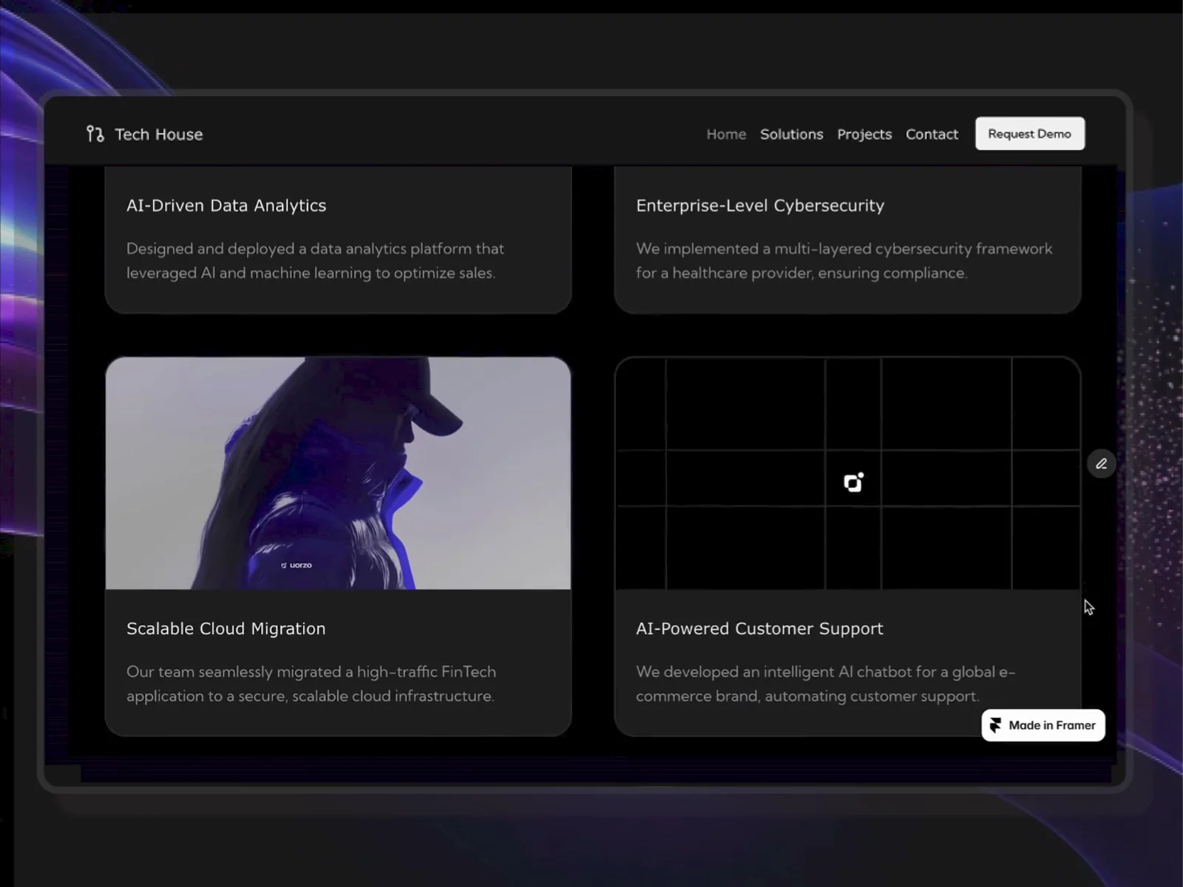This screenshot has width=1183, height=887.
Task: Click the AI-Powered Customer Support title
Action: tap(759, 628)
